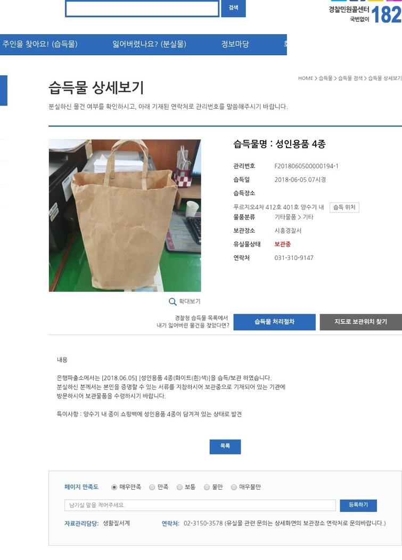
Task: Go to HOME breadcrumb link
Action: tap(306, 78)
